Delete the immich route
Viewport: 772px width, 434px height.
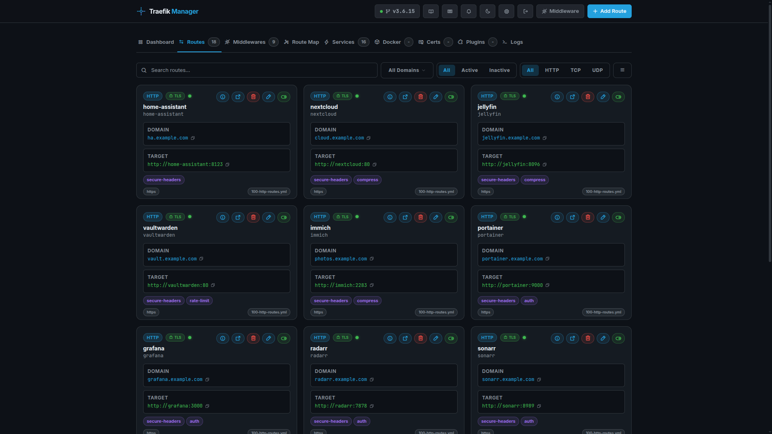pos(421,217)
